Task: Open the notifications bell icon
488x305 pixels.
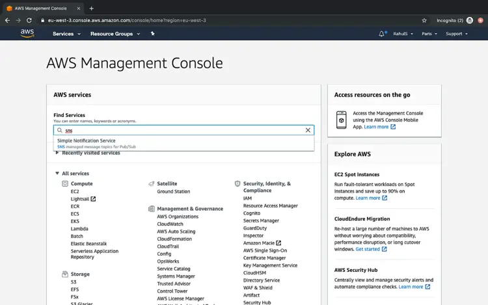Action: pos(381,34)
